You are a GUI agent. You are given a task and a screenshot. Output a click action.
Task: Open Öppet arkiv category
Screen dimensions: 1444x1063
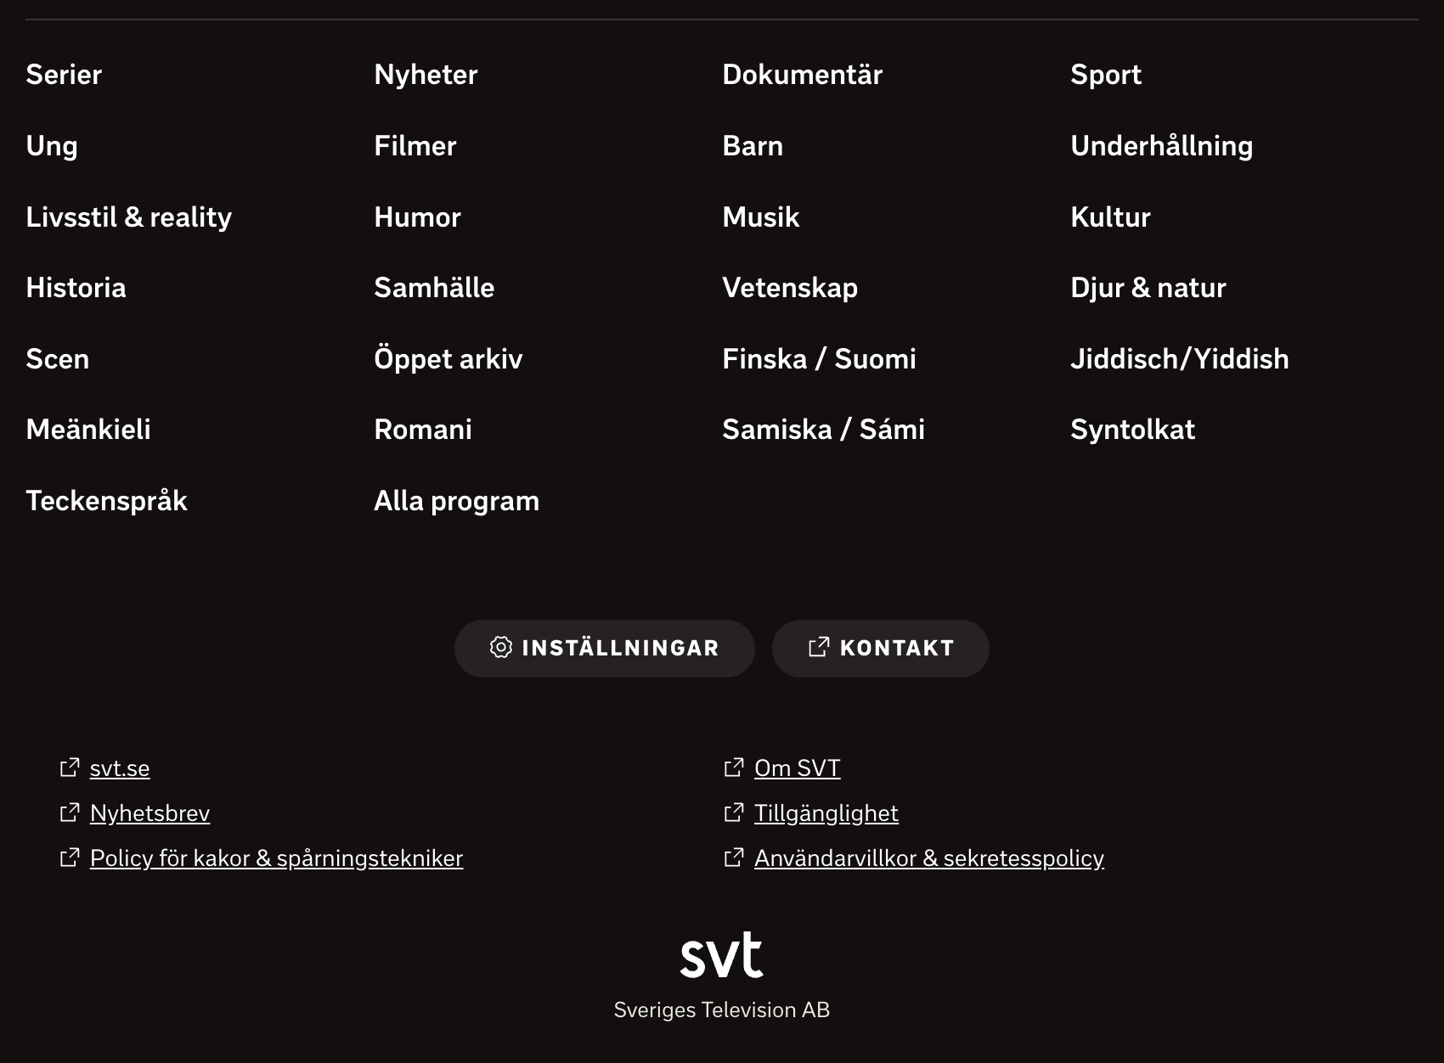click(x=448, y=358)
